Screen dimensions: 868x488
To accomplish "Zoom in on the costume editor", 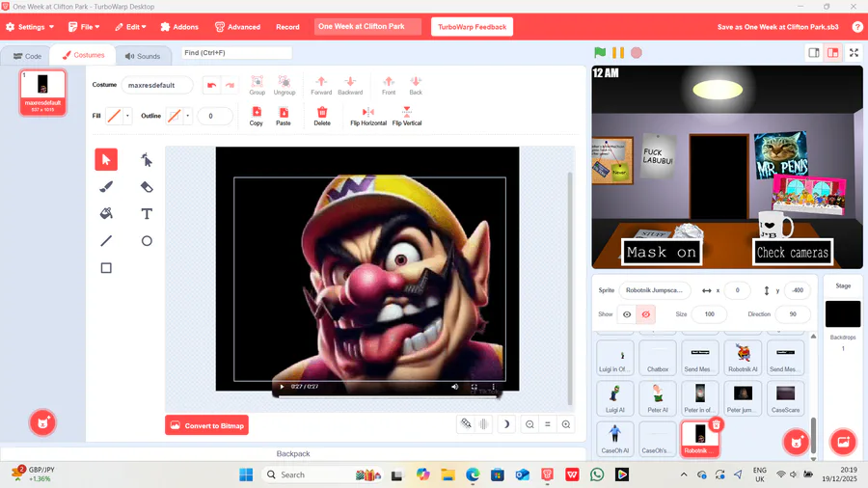I will tap(566, 424).
